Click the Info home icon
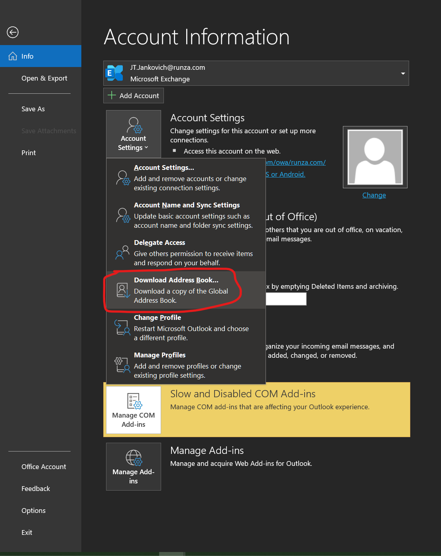 point(13,56)
